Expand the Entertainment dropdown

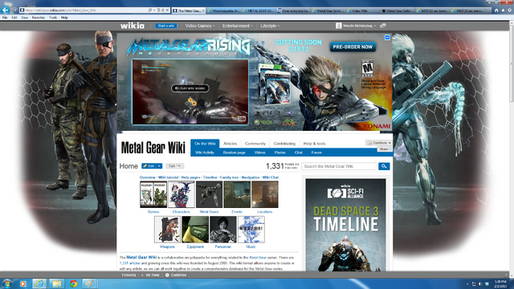(x=238, y=26)
